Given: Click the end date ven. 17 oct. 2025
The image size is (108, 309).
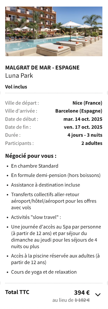Looking at the screenshot, I should point(83,127).
